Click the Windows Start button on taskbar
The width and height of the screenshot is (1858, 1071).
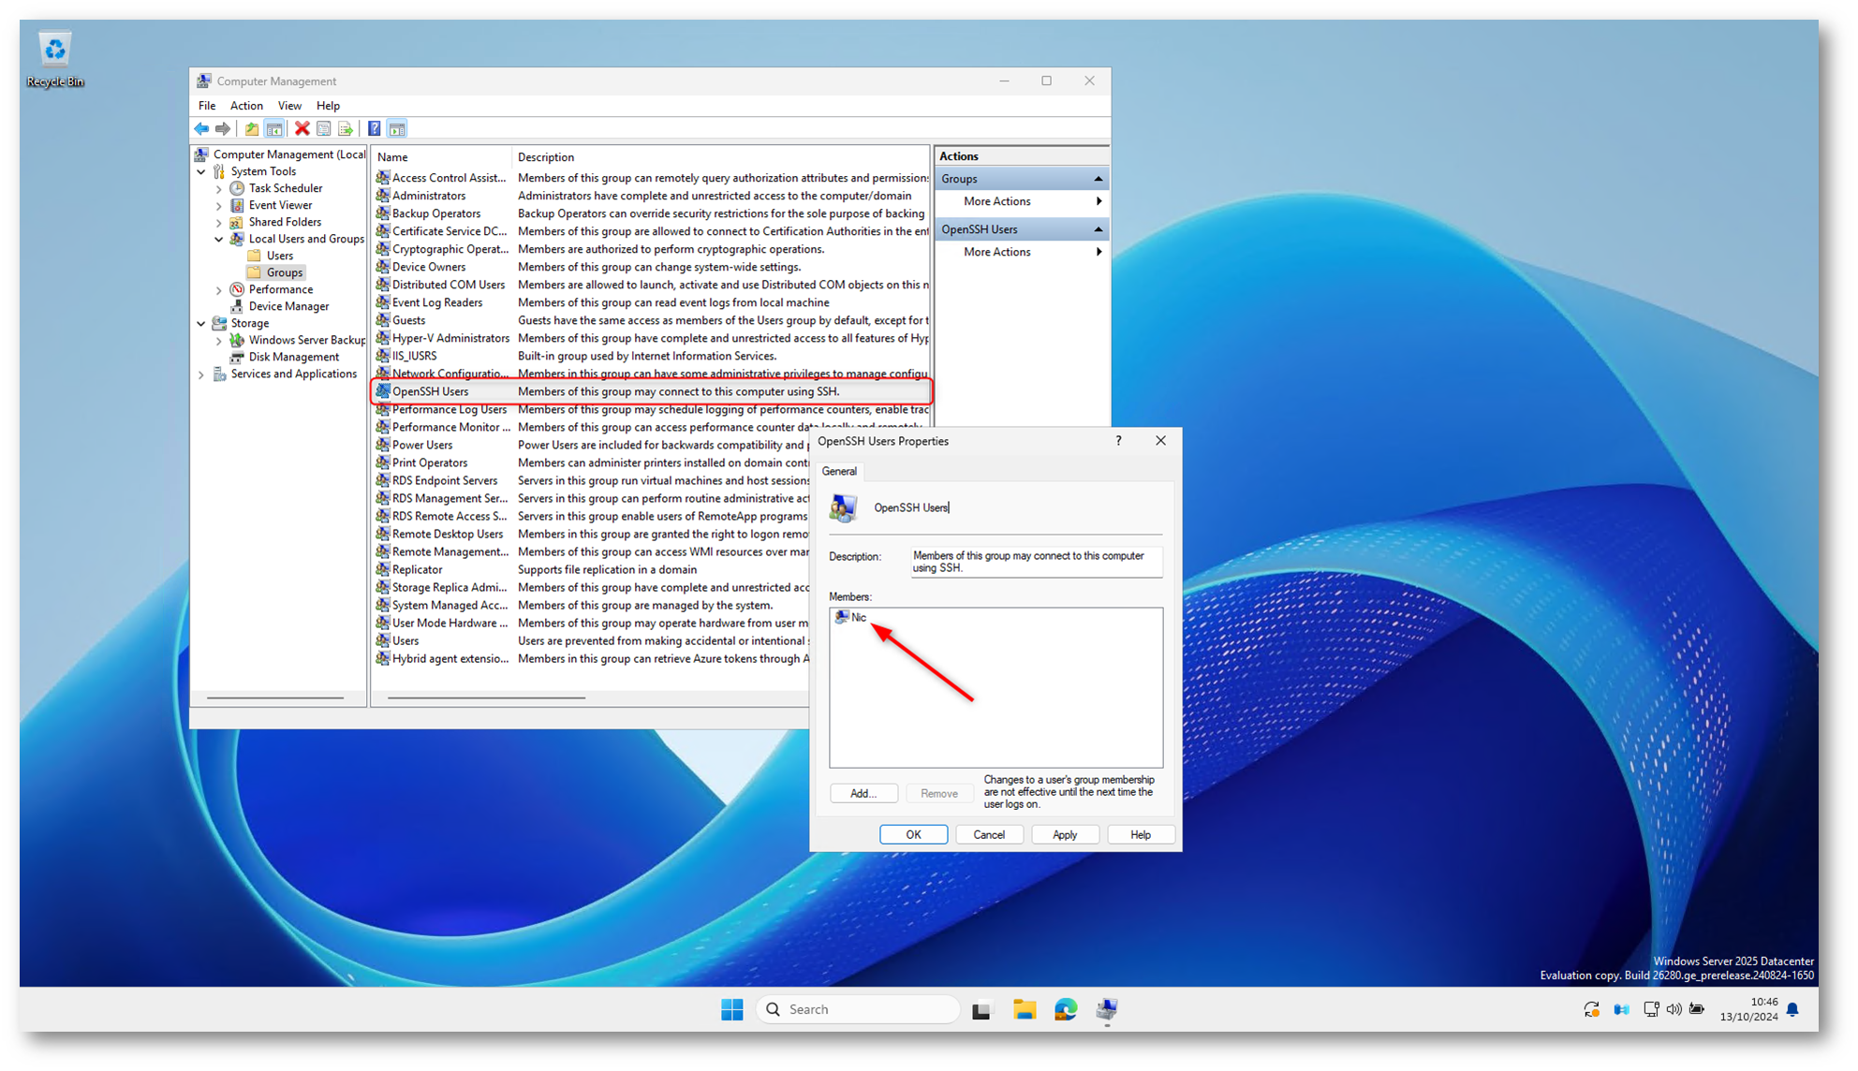[x=732, y=1009]
